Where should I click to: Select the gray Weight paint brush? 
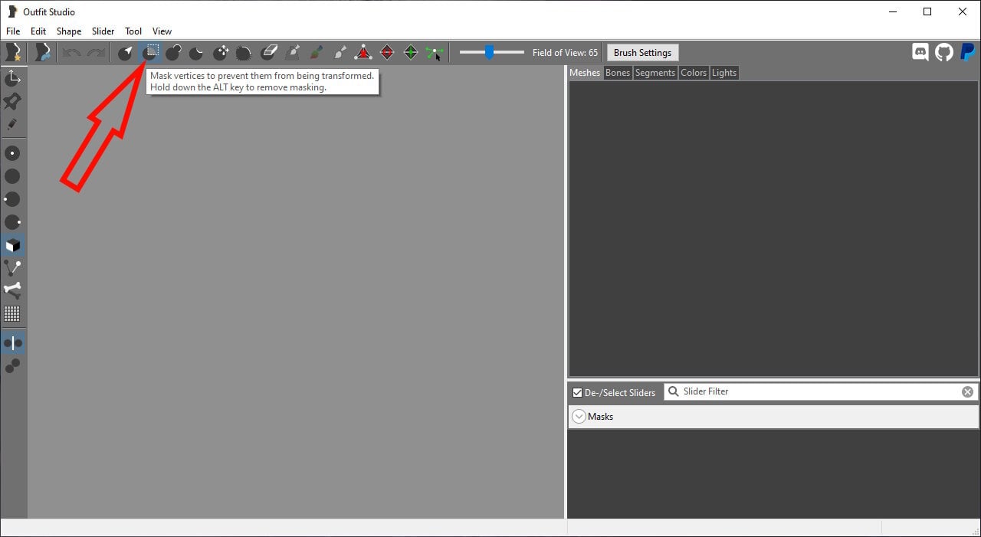pyautogui.click(x=292, y=53)
